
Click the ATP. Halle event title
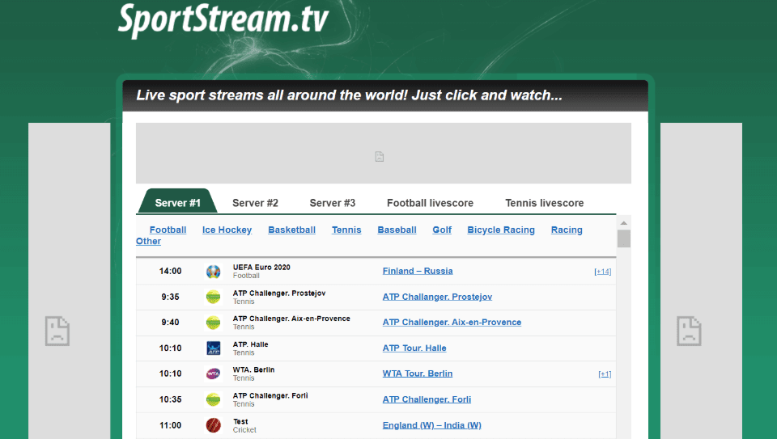pyautogui.click(x=251, y=344)
